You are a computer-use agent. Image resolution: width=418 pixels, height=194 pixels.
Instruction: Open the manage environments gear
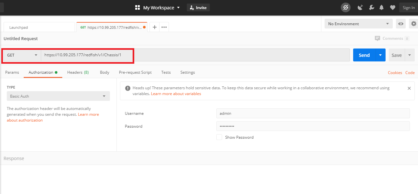(413, 24)
